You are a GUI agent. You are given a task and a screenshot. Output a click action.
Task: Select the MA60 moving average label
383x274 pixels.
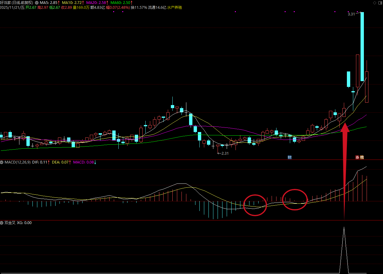(x=121, y=2)
